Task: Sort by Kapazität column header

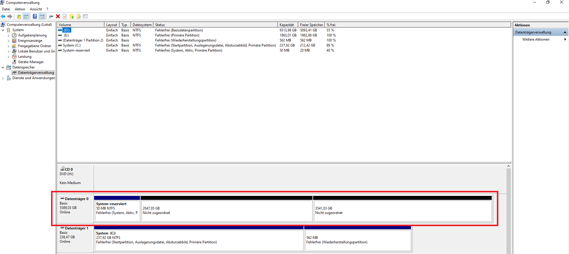Action: (288, 25)
